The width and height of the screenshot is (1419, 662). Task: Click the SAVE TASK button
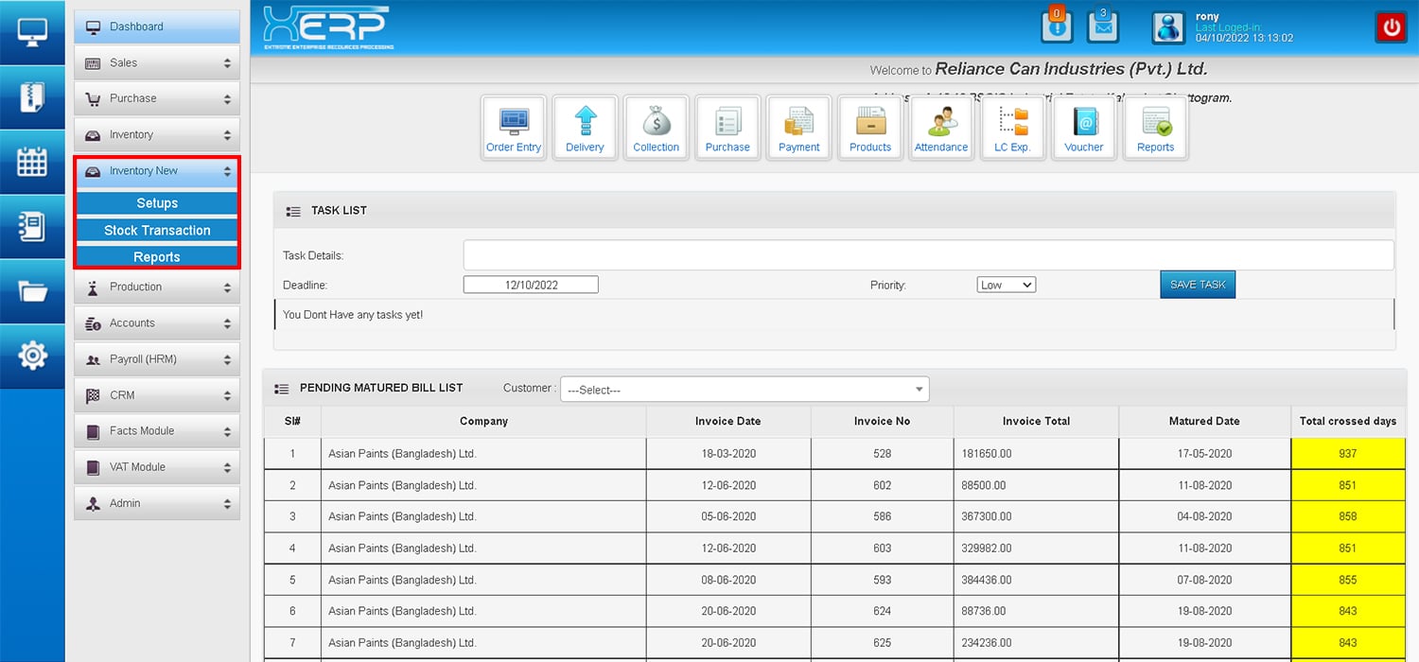click(x=1197, y=285)
